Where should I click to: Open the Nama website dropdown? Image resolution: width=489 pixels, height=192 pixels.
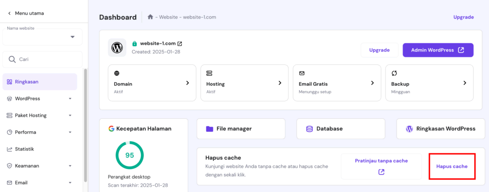[x=73, y=37]
